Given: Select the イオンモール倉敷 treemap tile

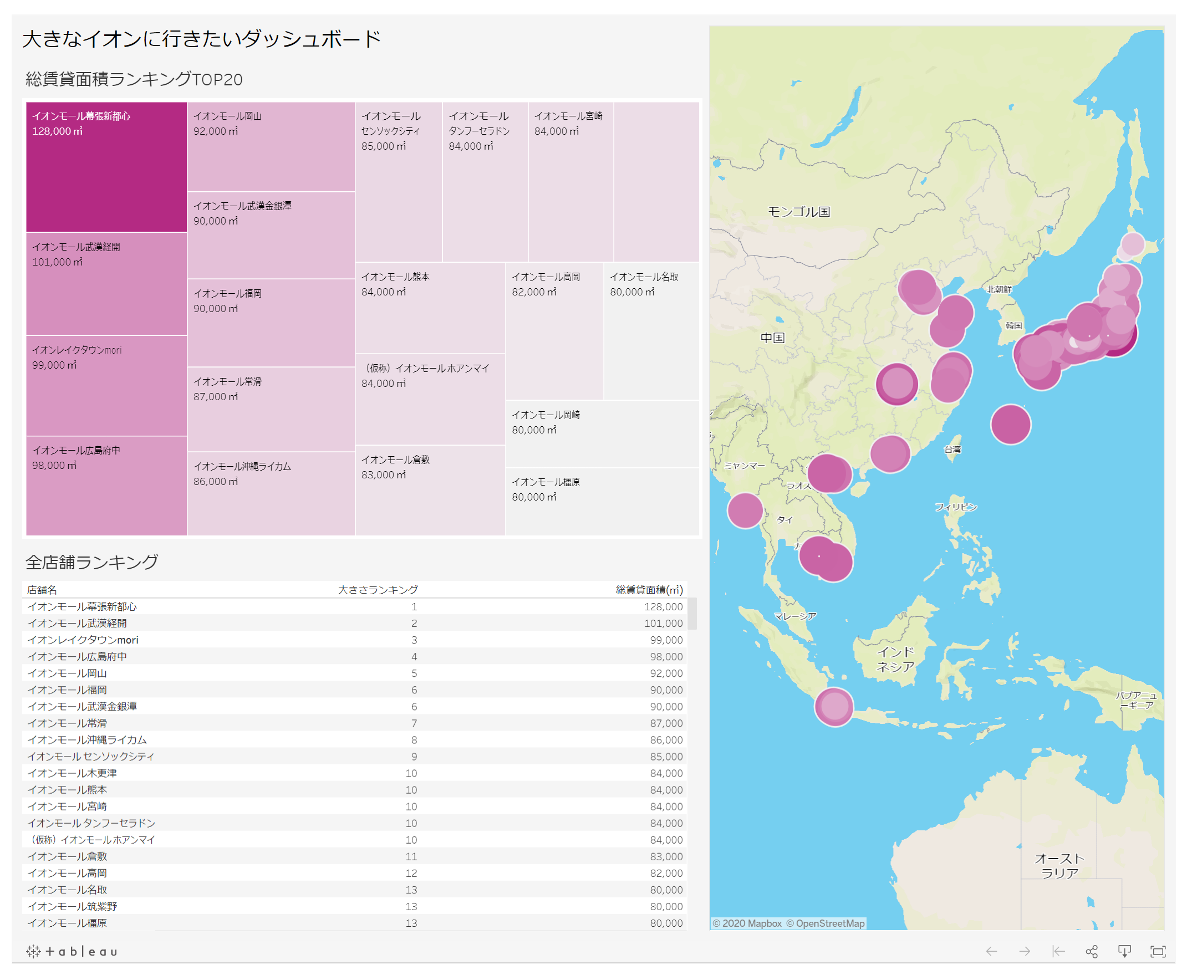Looking at the screenshot, I should tap(430, 491).
